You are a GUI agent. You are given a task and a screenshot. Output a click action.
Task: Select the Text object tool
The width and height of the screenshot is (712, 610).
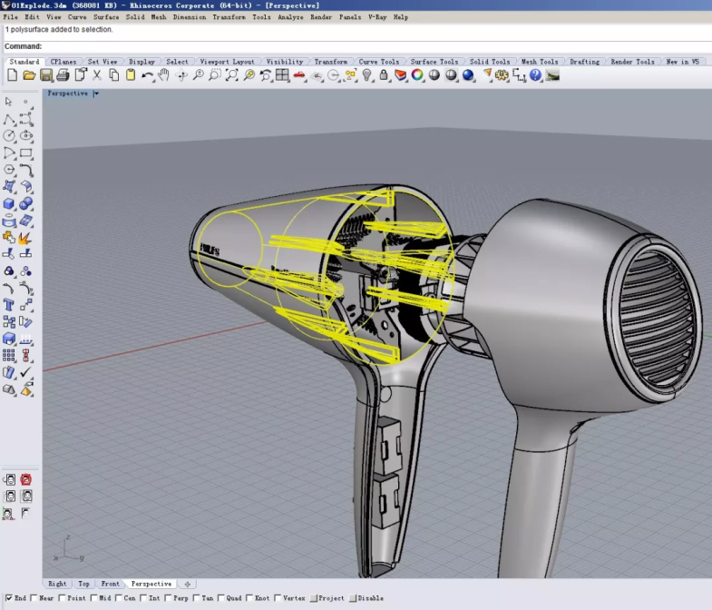pos(9,305)
